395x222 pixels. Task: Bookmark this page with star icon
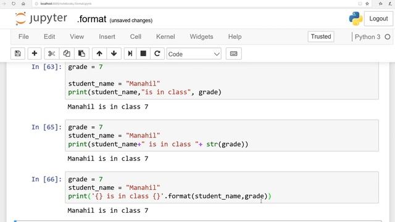coord(367,4)
